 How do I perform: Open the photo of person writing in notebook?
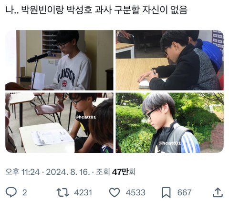tap(170, 60)
